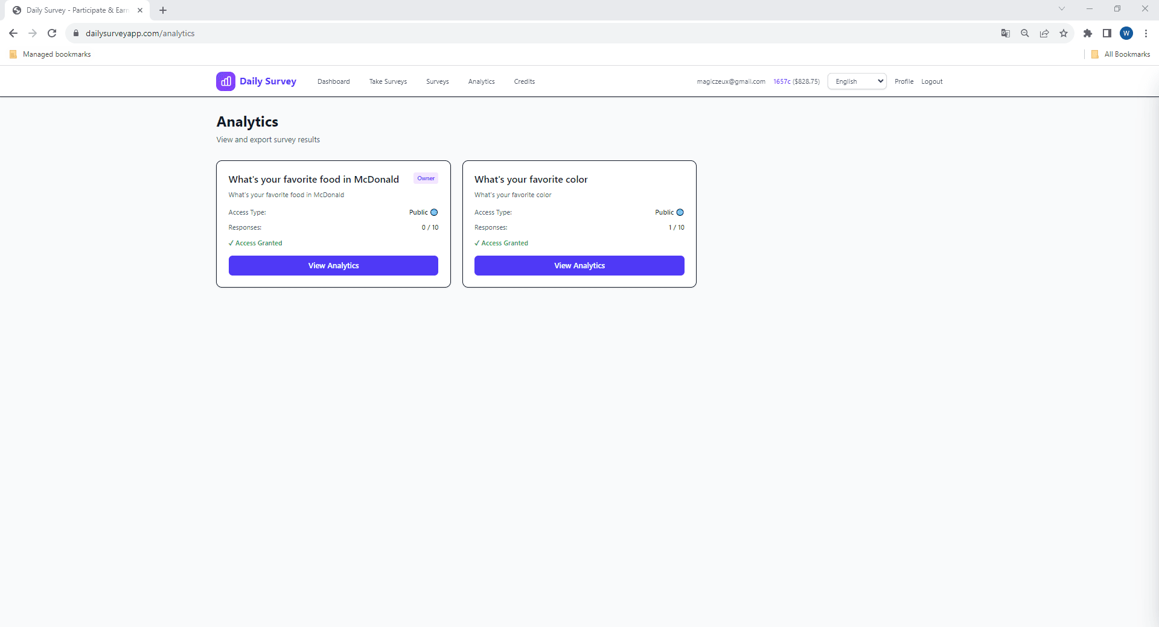Click the info icon beside Public on McDonald survey
Screen dimensions: 1159x627
click(433, 212)
